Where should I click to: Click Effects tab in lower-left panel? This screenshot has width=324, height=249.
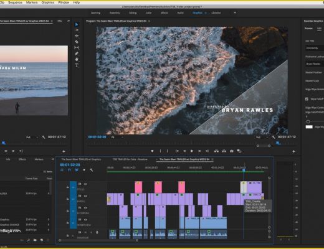pyautogui.click(x=22, y=159)
